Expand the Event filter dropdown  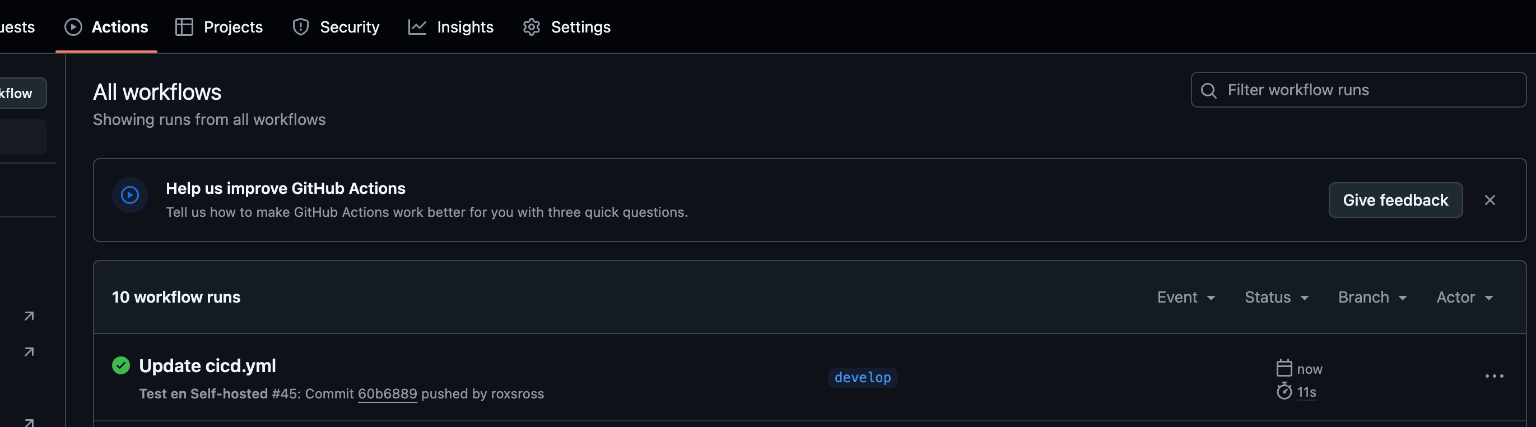pos(1186,297)
